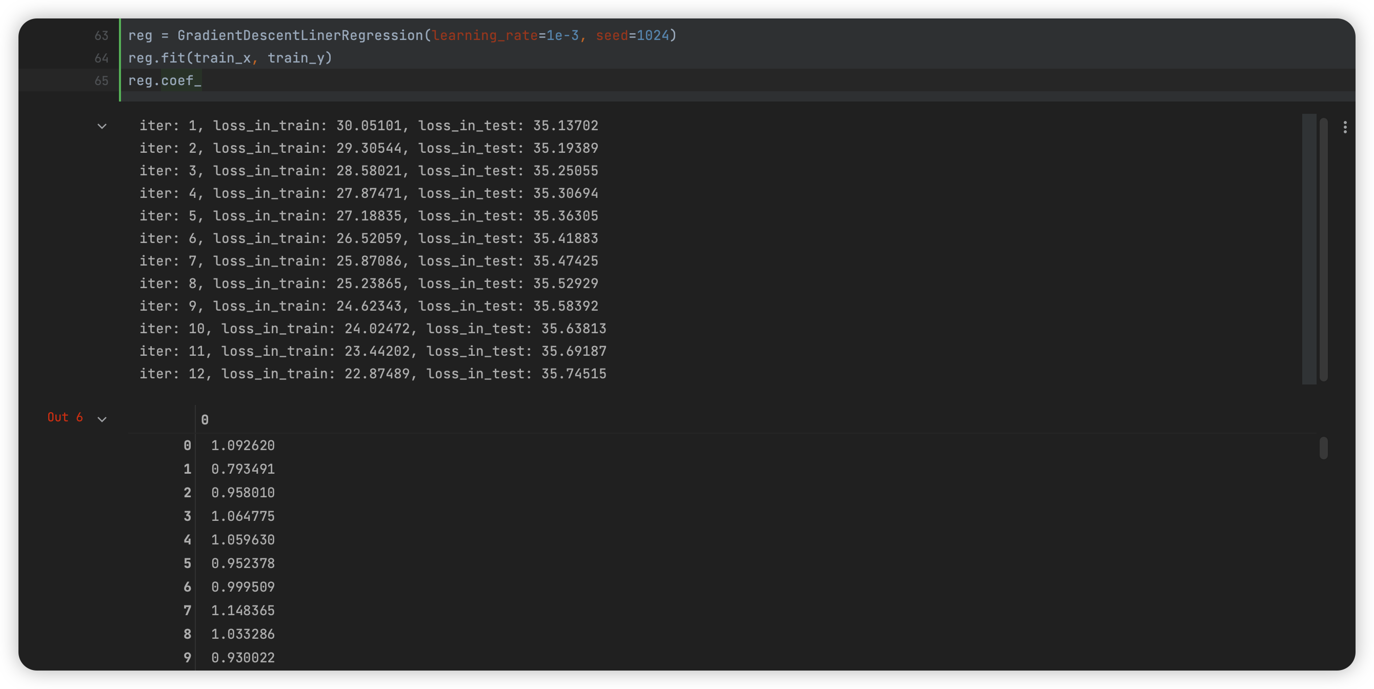Click output line iter: 5
Screen dimensions: 1374x689
tap(369, 216)
